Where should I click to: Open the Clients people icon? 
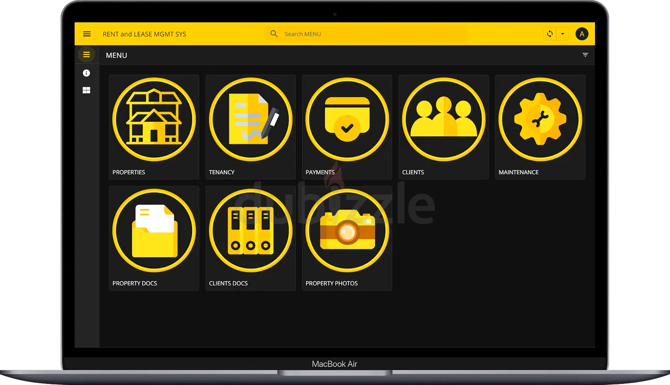point(443,119)
